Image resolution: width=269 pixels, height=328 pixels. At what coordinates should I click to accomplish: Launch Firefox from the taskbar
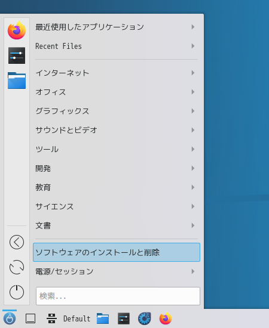pos(166,318)
